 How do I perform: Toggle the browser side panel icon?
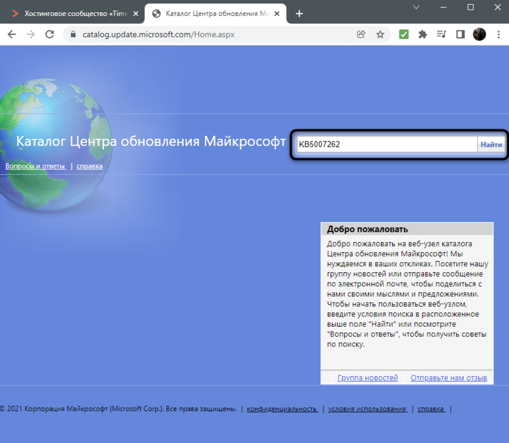point(460,35)
